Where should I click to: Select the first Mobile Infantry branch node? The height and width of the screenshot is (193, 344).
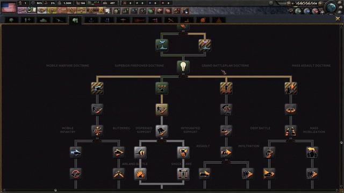76,152
